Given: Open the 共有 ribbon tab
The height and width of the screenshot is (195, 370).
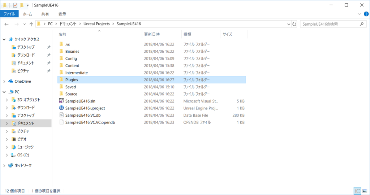Looking at the screenshot, I should click(x=45, y=14).
